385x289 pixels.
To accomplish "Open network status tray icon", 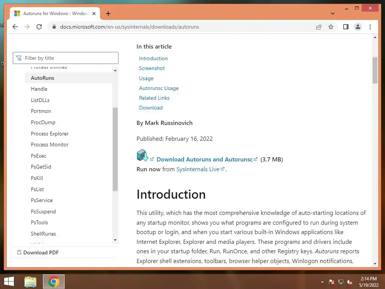I will (341, 282).
